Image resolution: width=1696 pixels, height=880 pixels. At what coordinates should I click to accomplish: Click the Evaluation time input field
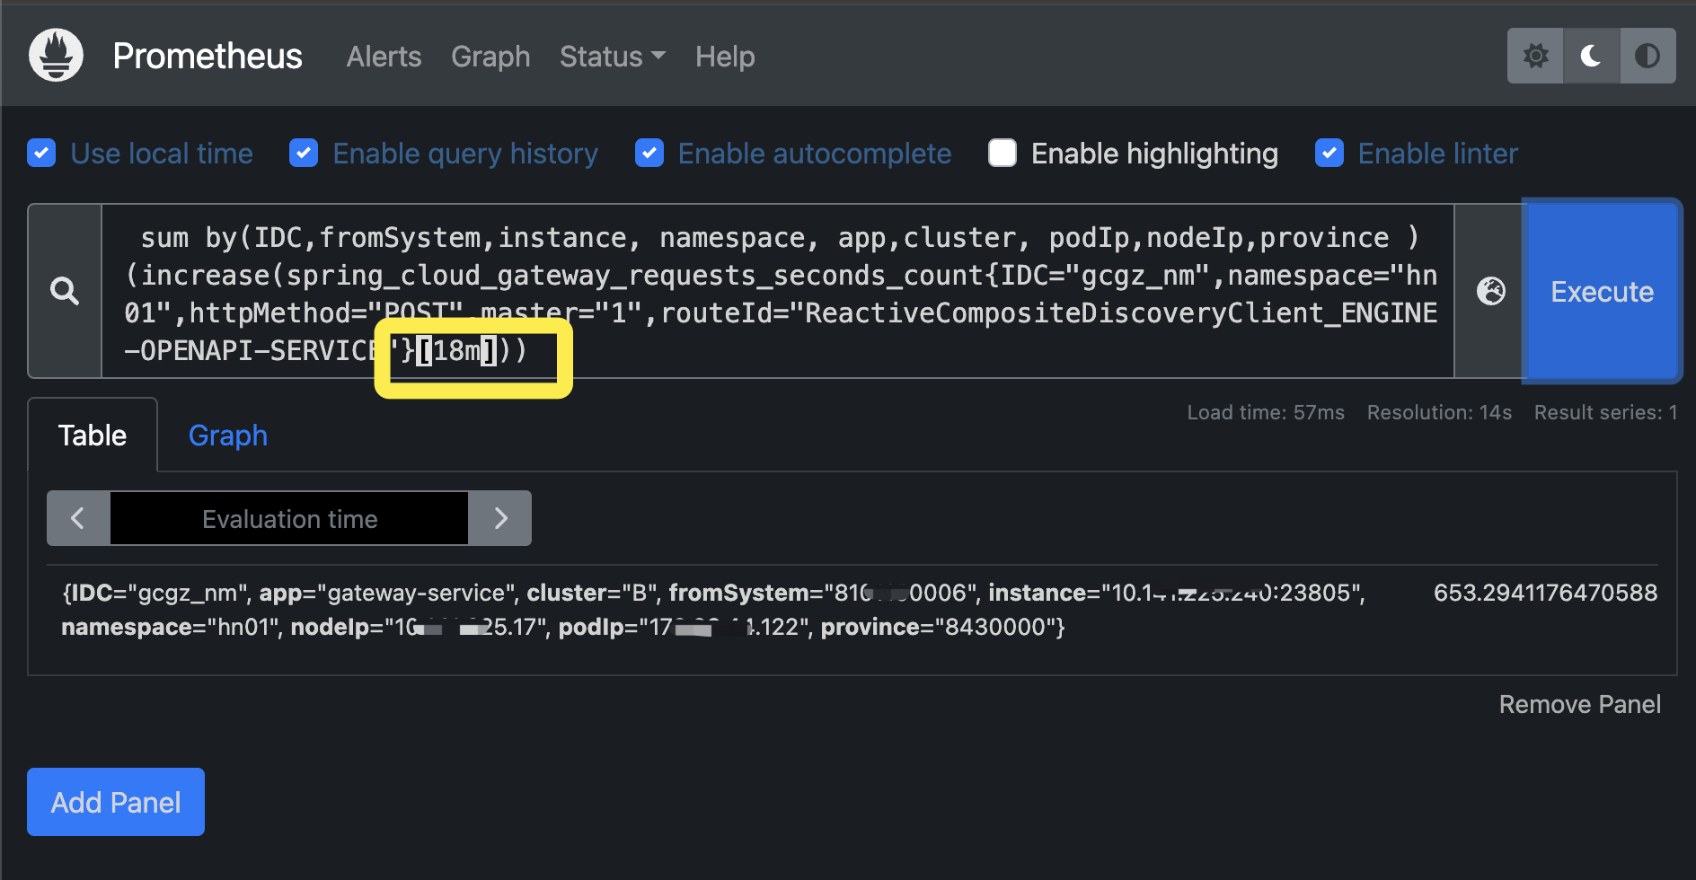tap(289, 518)
